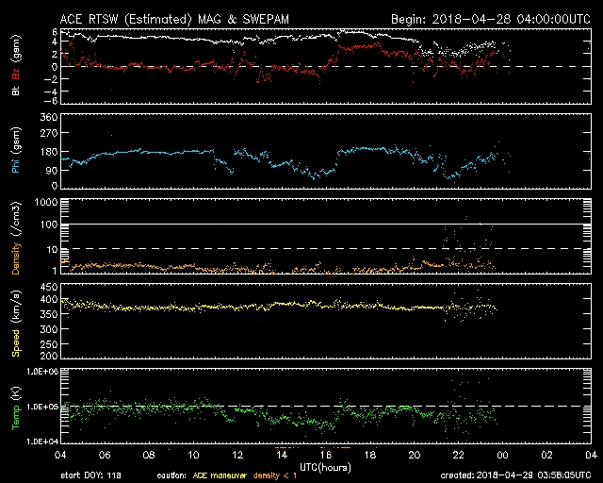Image resolution: width=603 pixels, height=483 pixels.
Task: Click the '16' hour label on time axis
Action: coord(326,455)
